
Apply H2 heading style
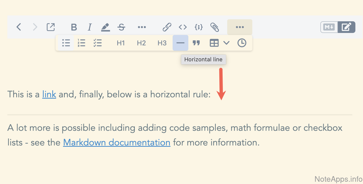click(141, 43)
